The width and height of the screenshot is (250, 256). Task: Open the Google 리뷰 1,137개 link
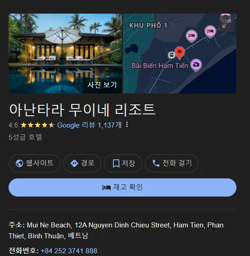(89, 125)
